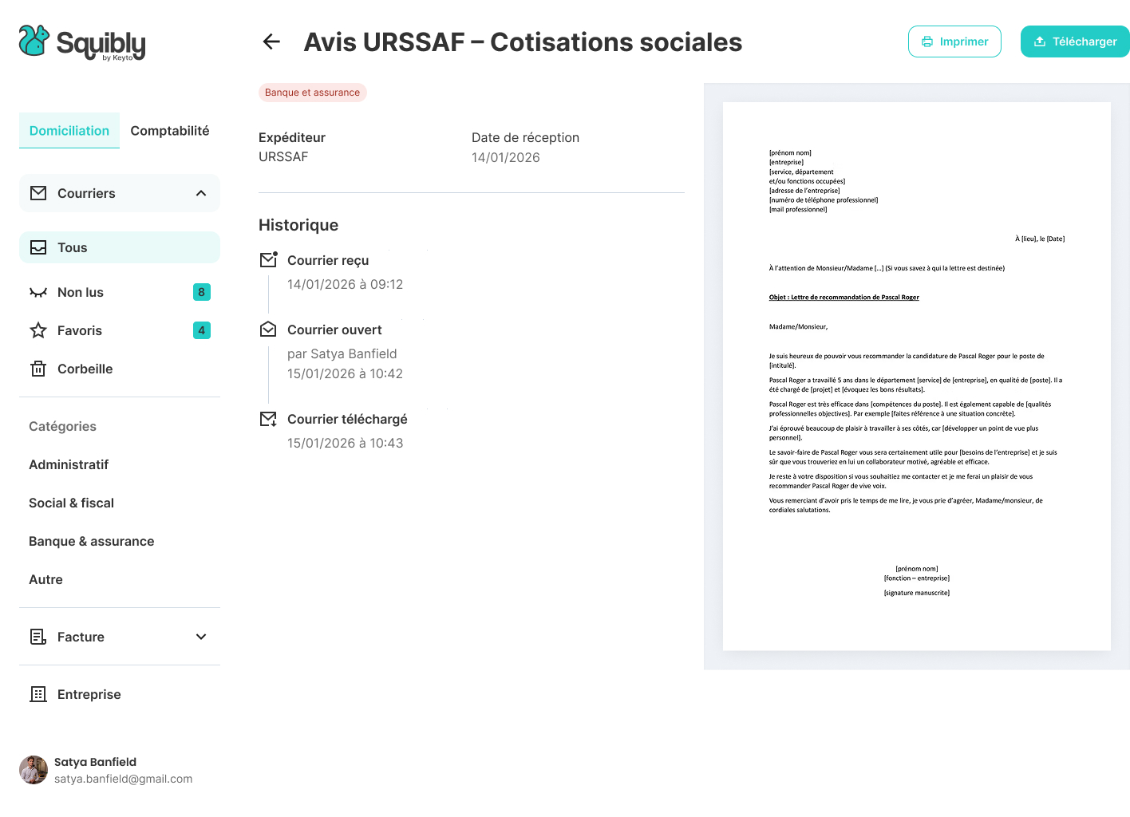Open the Corbeille trash icon
The height and width of the screenshot is (817, 1130).
[38, 369]
